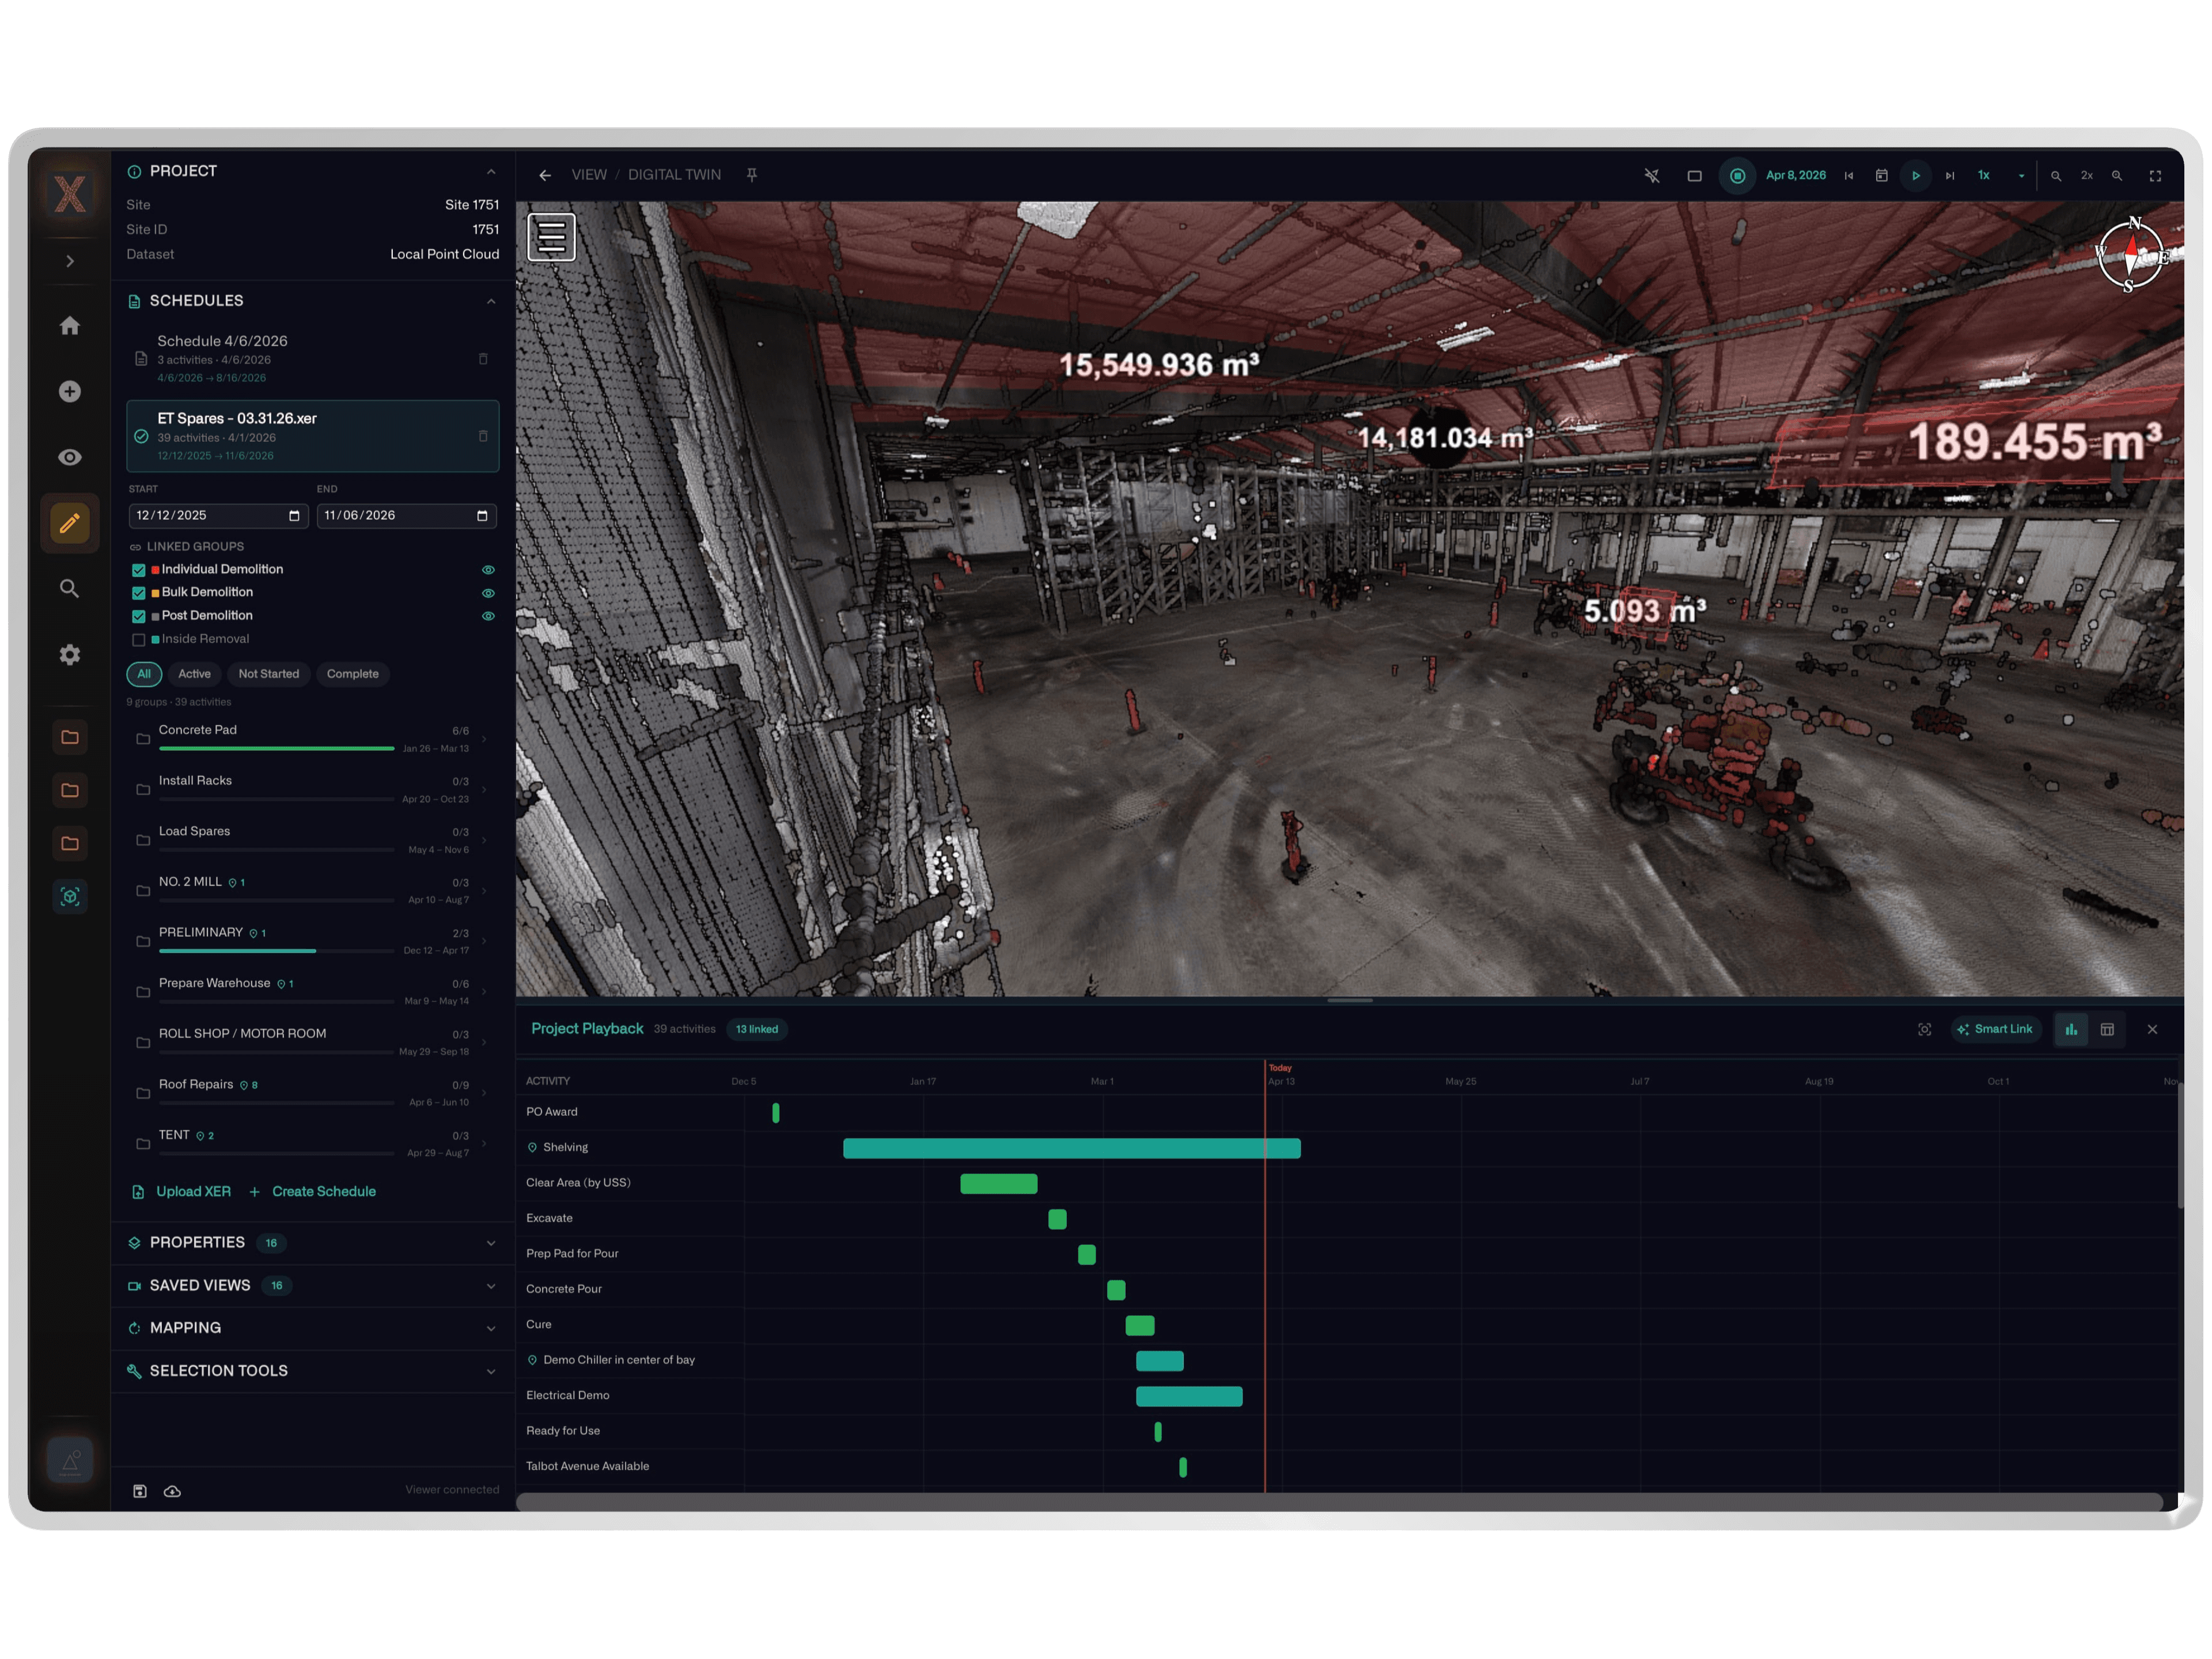2212x1659 pixels.
Task: Expand the SELECTION TOOLS section
Action: (491, 1371)
